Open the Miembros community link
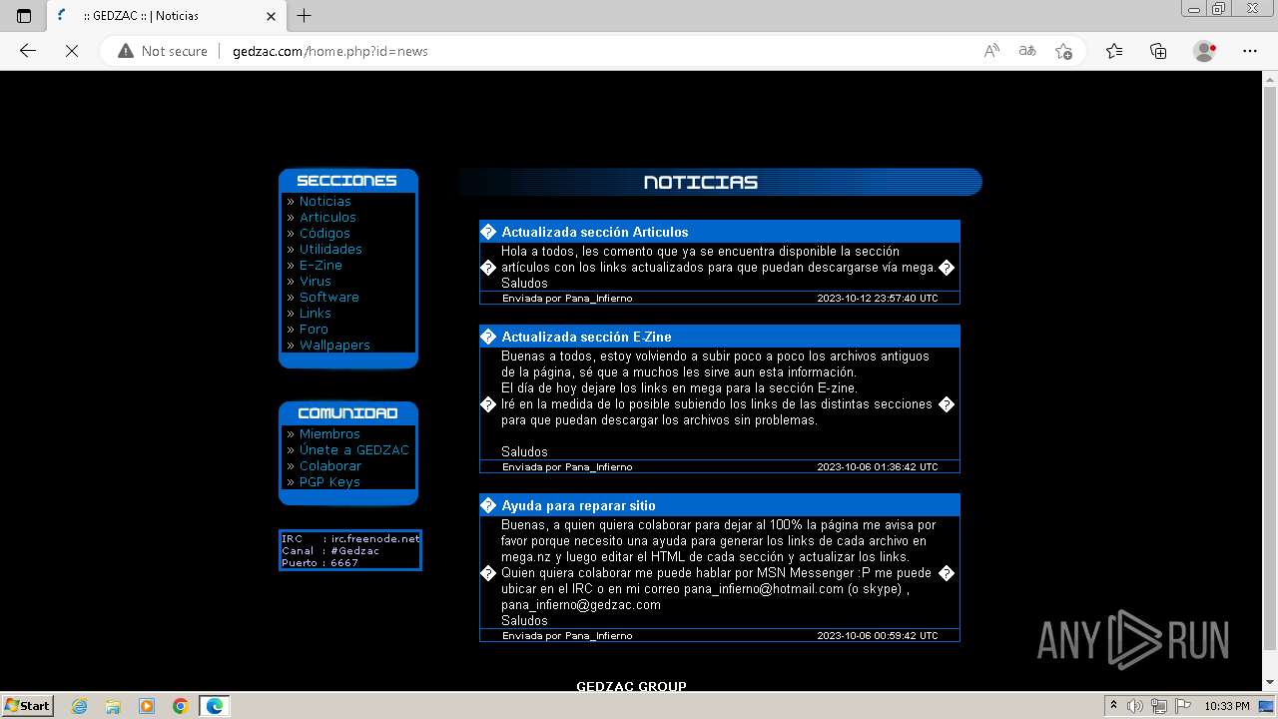Image resolution: width=1278 pixels, height=719 pixels. pyautogui.click(x=329, y=433)
